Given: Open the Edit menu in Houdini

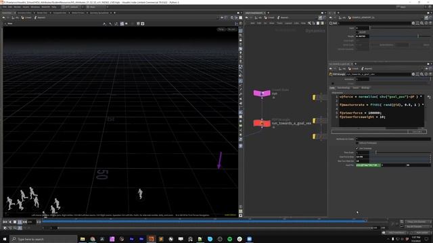Looking at the screenshot, I should (x=10, y=7).
